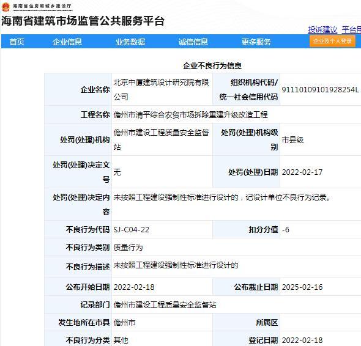Click the 公布开始日期 field label
Image resolution: width=361 pixels, height=346 pixels.
tap(87, 287)
